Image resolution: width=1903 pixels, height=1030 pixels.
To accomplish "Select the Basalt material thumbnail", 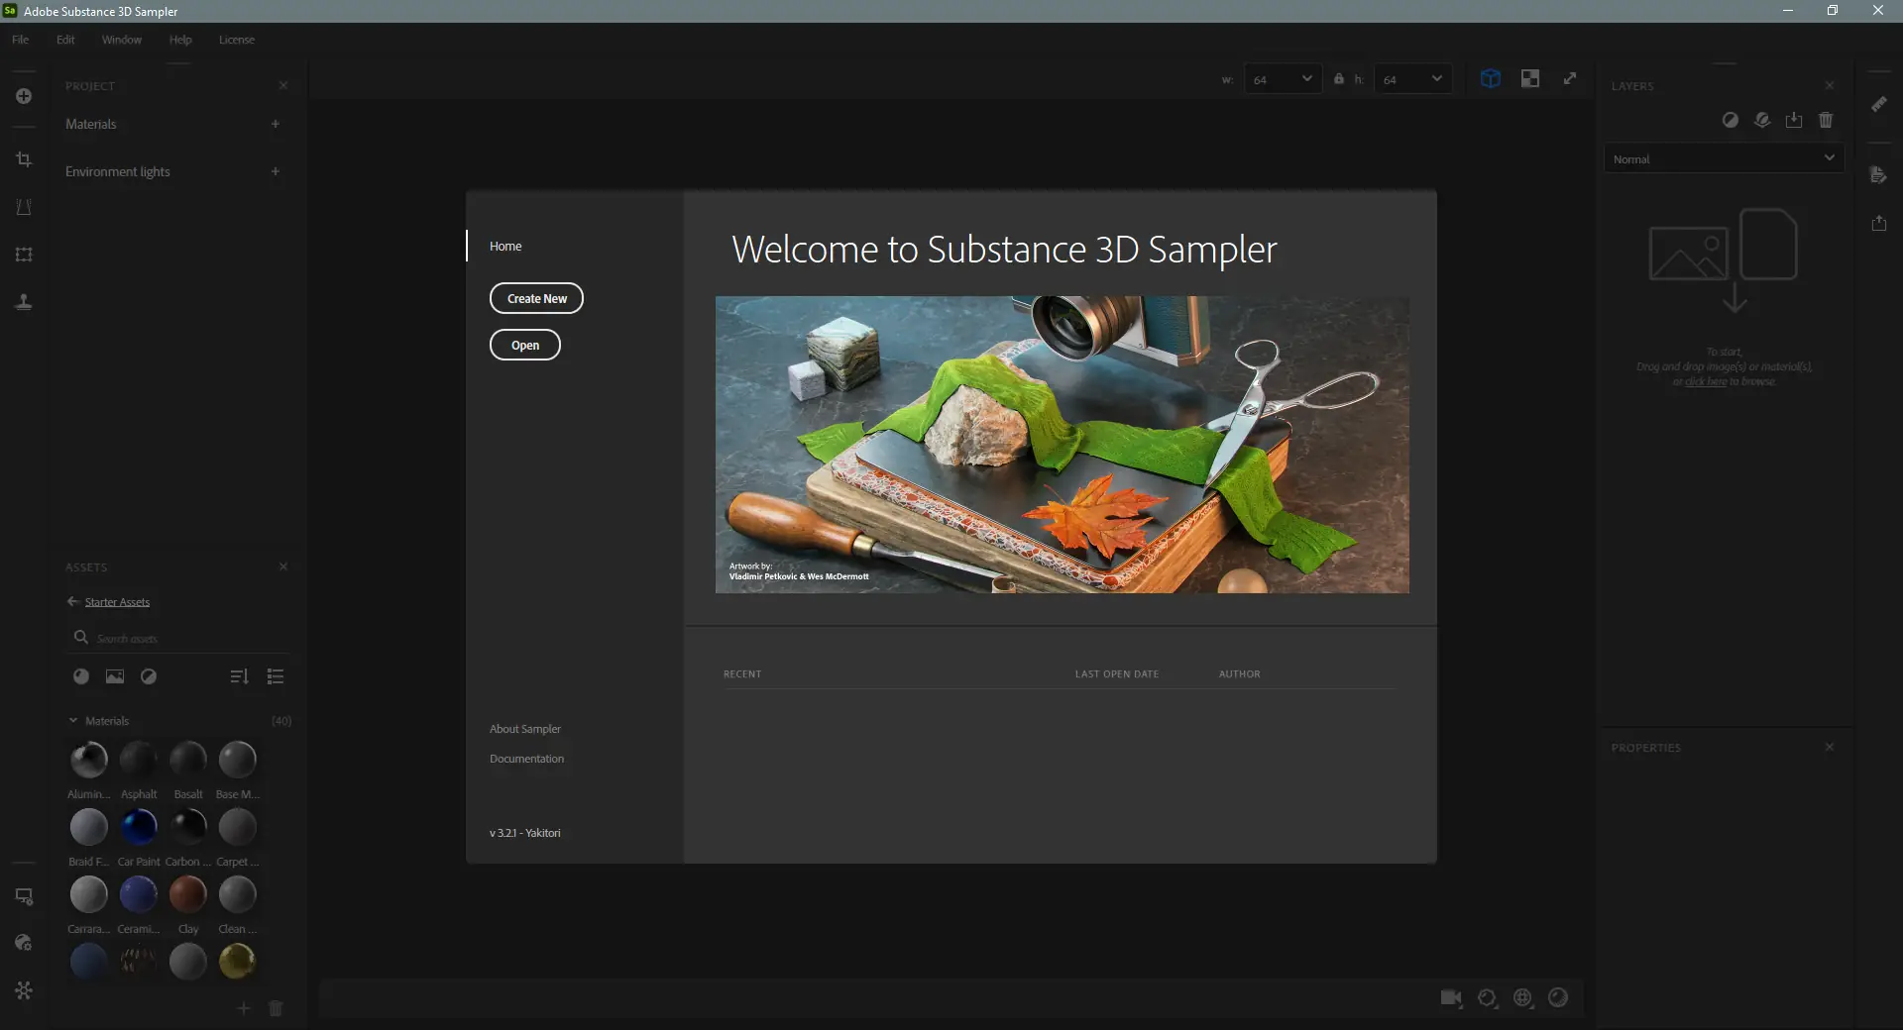I will point(187,760).
